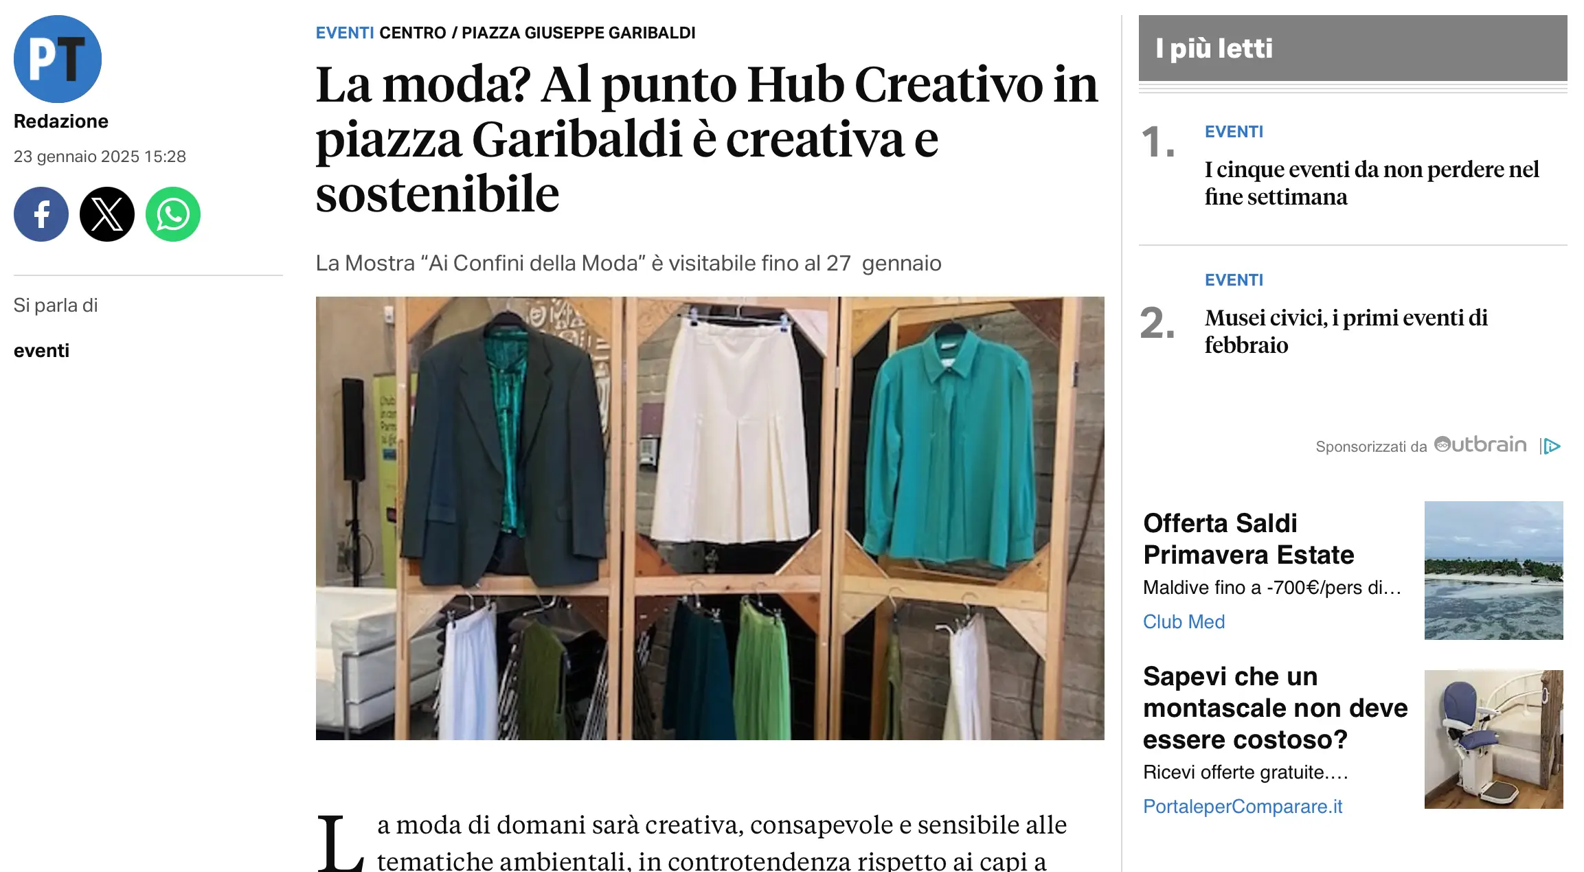1584x872 pixels.
Task: Visit the Club Med sponsor link
Action: (1184, 622)
